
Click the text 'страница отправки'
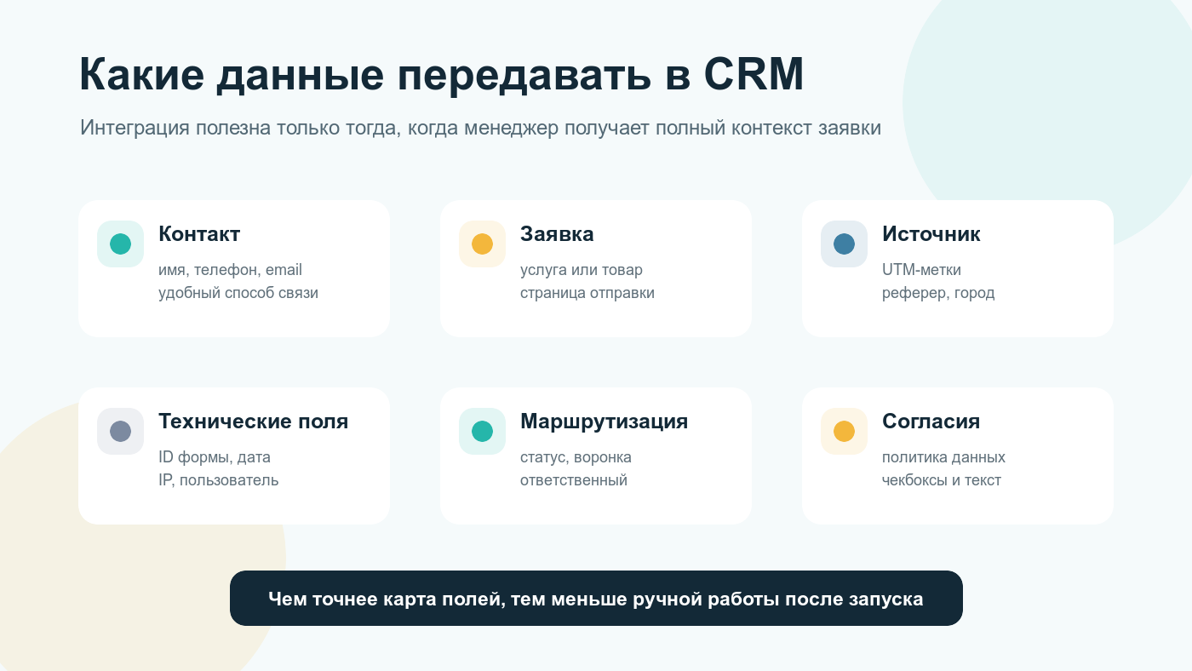(x=587, y=293)
